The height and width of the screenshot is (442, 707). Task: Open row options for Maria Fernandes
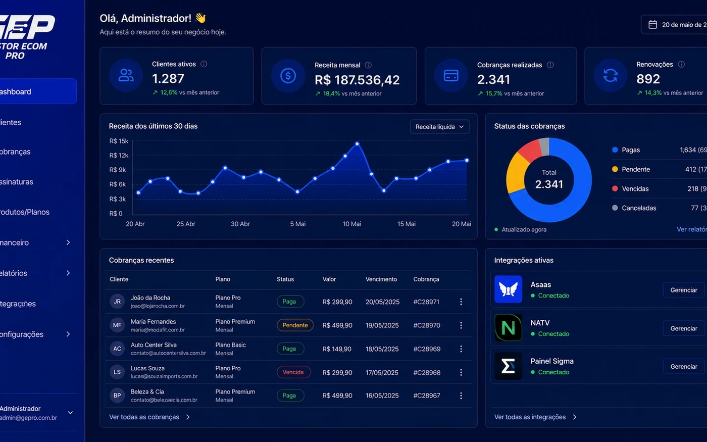click(x=461, y=325)
